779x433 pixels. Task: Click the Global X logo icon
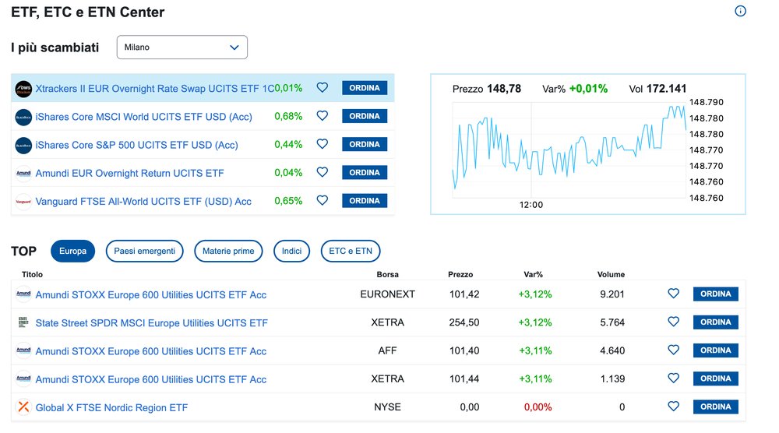(23, 407)
